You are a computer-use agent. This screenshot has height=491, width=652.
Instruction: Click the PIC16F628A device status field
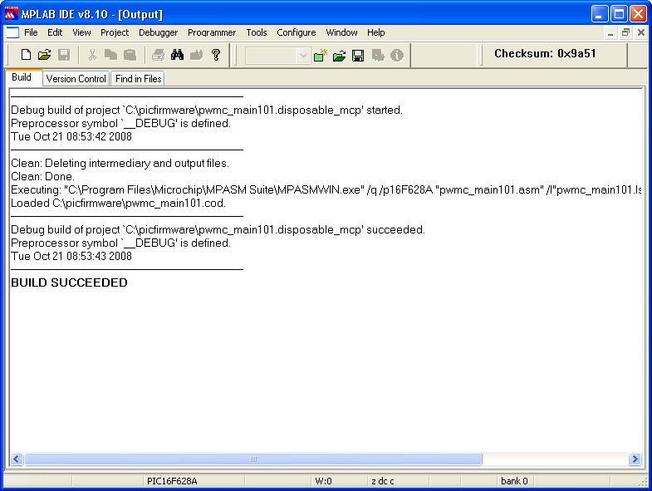[172, 481]
